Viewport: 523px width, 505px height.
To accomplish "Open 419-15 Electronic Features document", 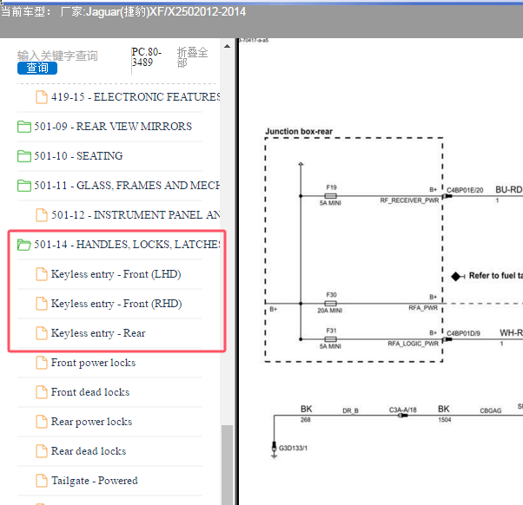I will [x=135, y=97].
